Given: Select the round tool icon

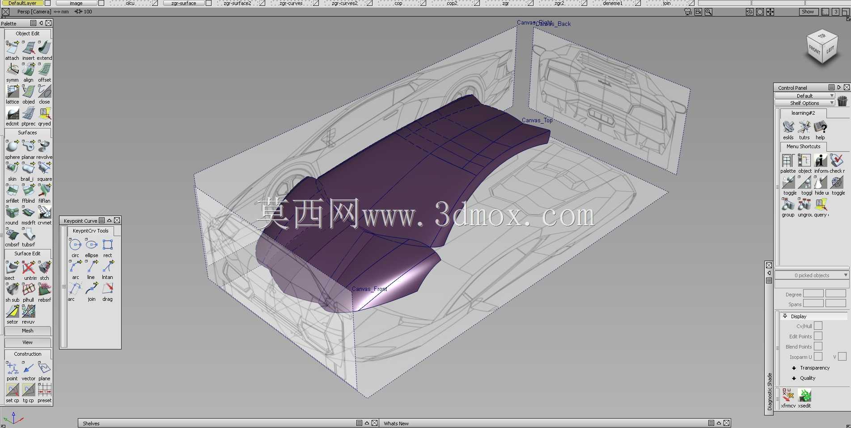Looking at the screenshot, I should point(13,212).
